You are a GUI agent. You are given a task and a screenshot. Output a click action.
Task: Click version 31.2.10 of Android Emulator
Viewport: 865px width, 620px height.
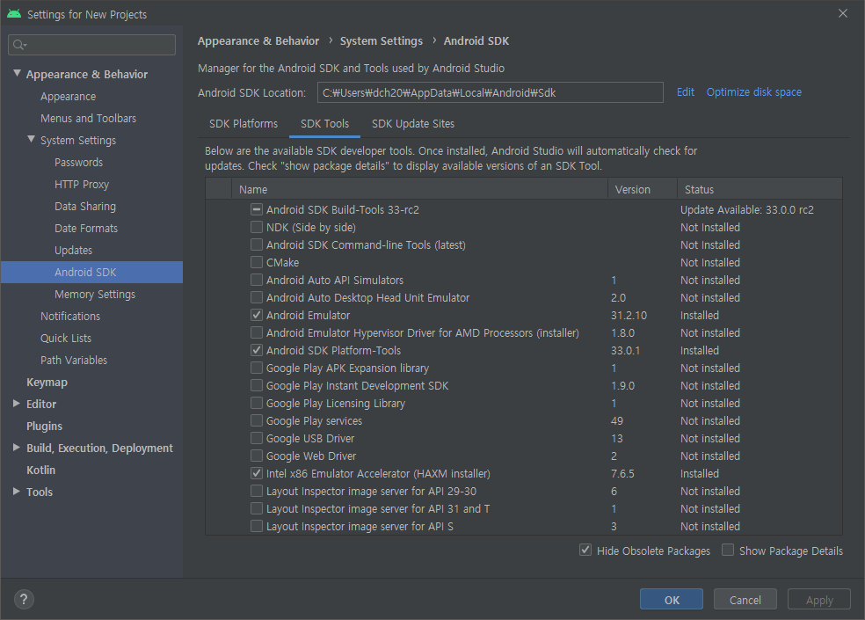629,315
